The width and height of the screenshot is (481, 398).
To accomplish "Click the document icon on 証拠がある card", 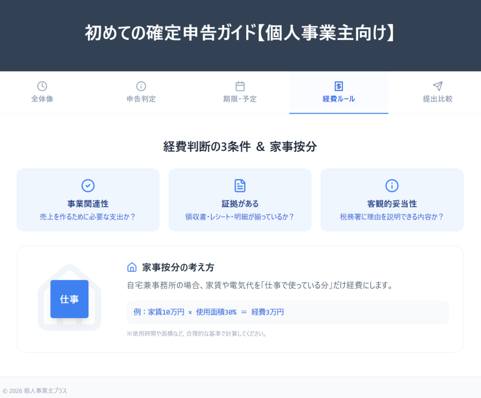I will coord(240,186).
